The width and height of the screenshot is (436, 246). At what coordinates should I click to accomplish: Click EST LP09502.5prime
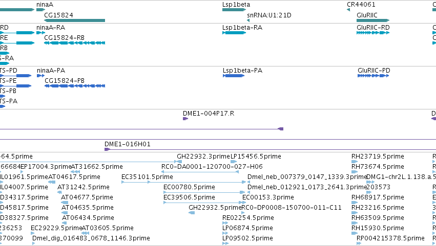tap(247, 238)
